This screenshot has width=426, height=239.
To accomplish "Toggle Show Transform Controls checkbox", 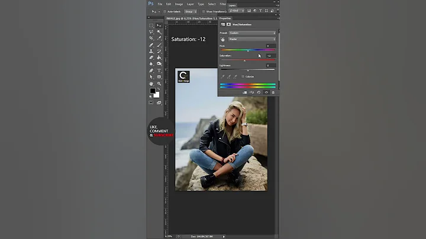I will pos(204,12).
